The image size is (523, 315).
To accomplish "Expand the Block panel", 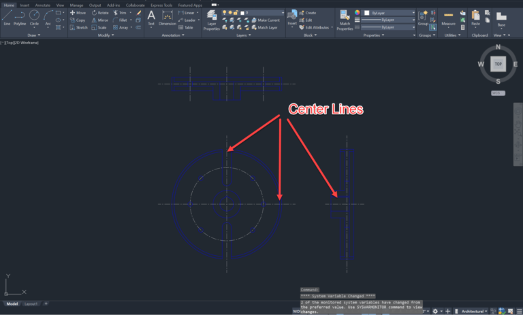I will tap(311, 35).
